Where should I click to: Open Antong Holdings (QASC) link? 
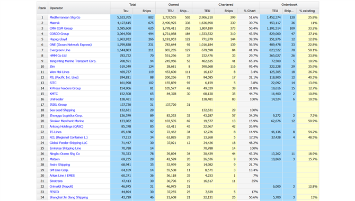(x=66, y=126)
